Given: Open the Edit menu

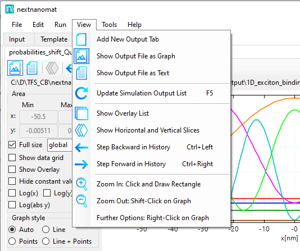Looking at the screenshot, I should (x=38, y=25).
